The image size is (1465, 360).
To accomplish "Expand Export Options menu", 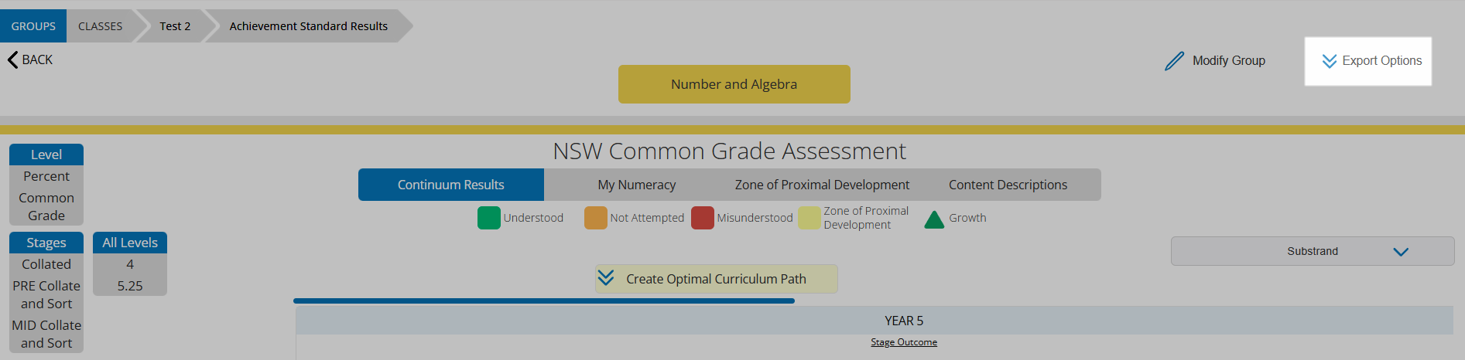I will point(1368,61).
